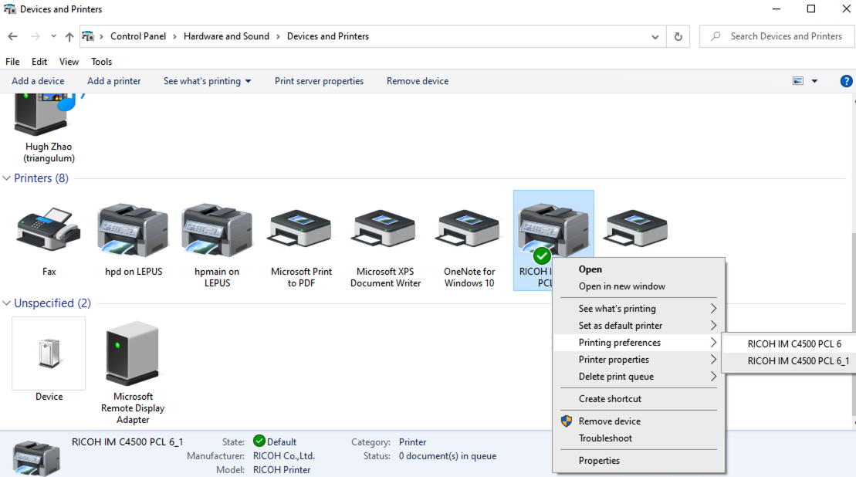Click the change view icon
The width and height of the screenshot is (856, 477).
coord(798,81)
